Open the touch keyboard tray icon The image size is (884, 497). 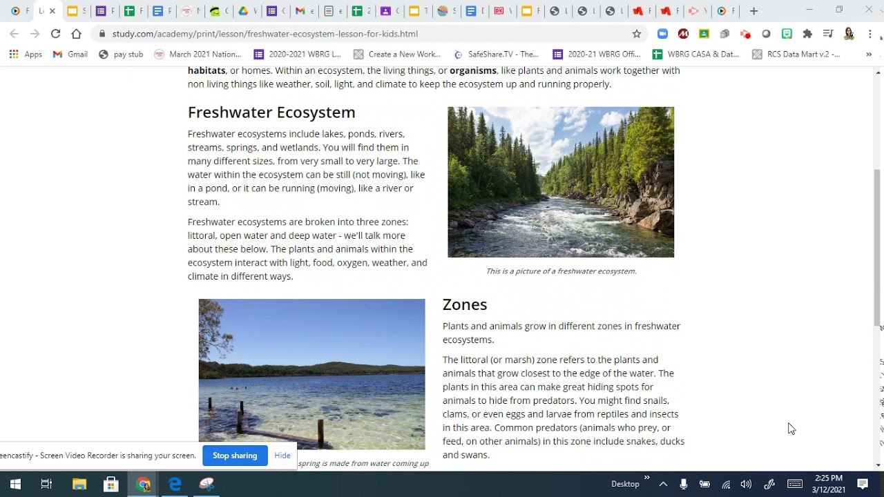(795, 484)
